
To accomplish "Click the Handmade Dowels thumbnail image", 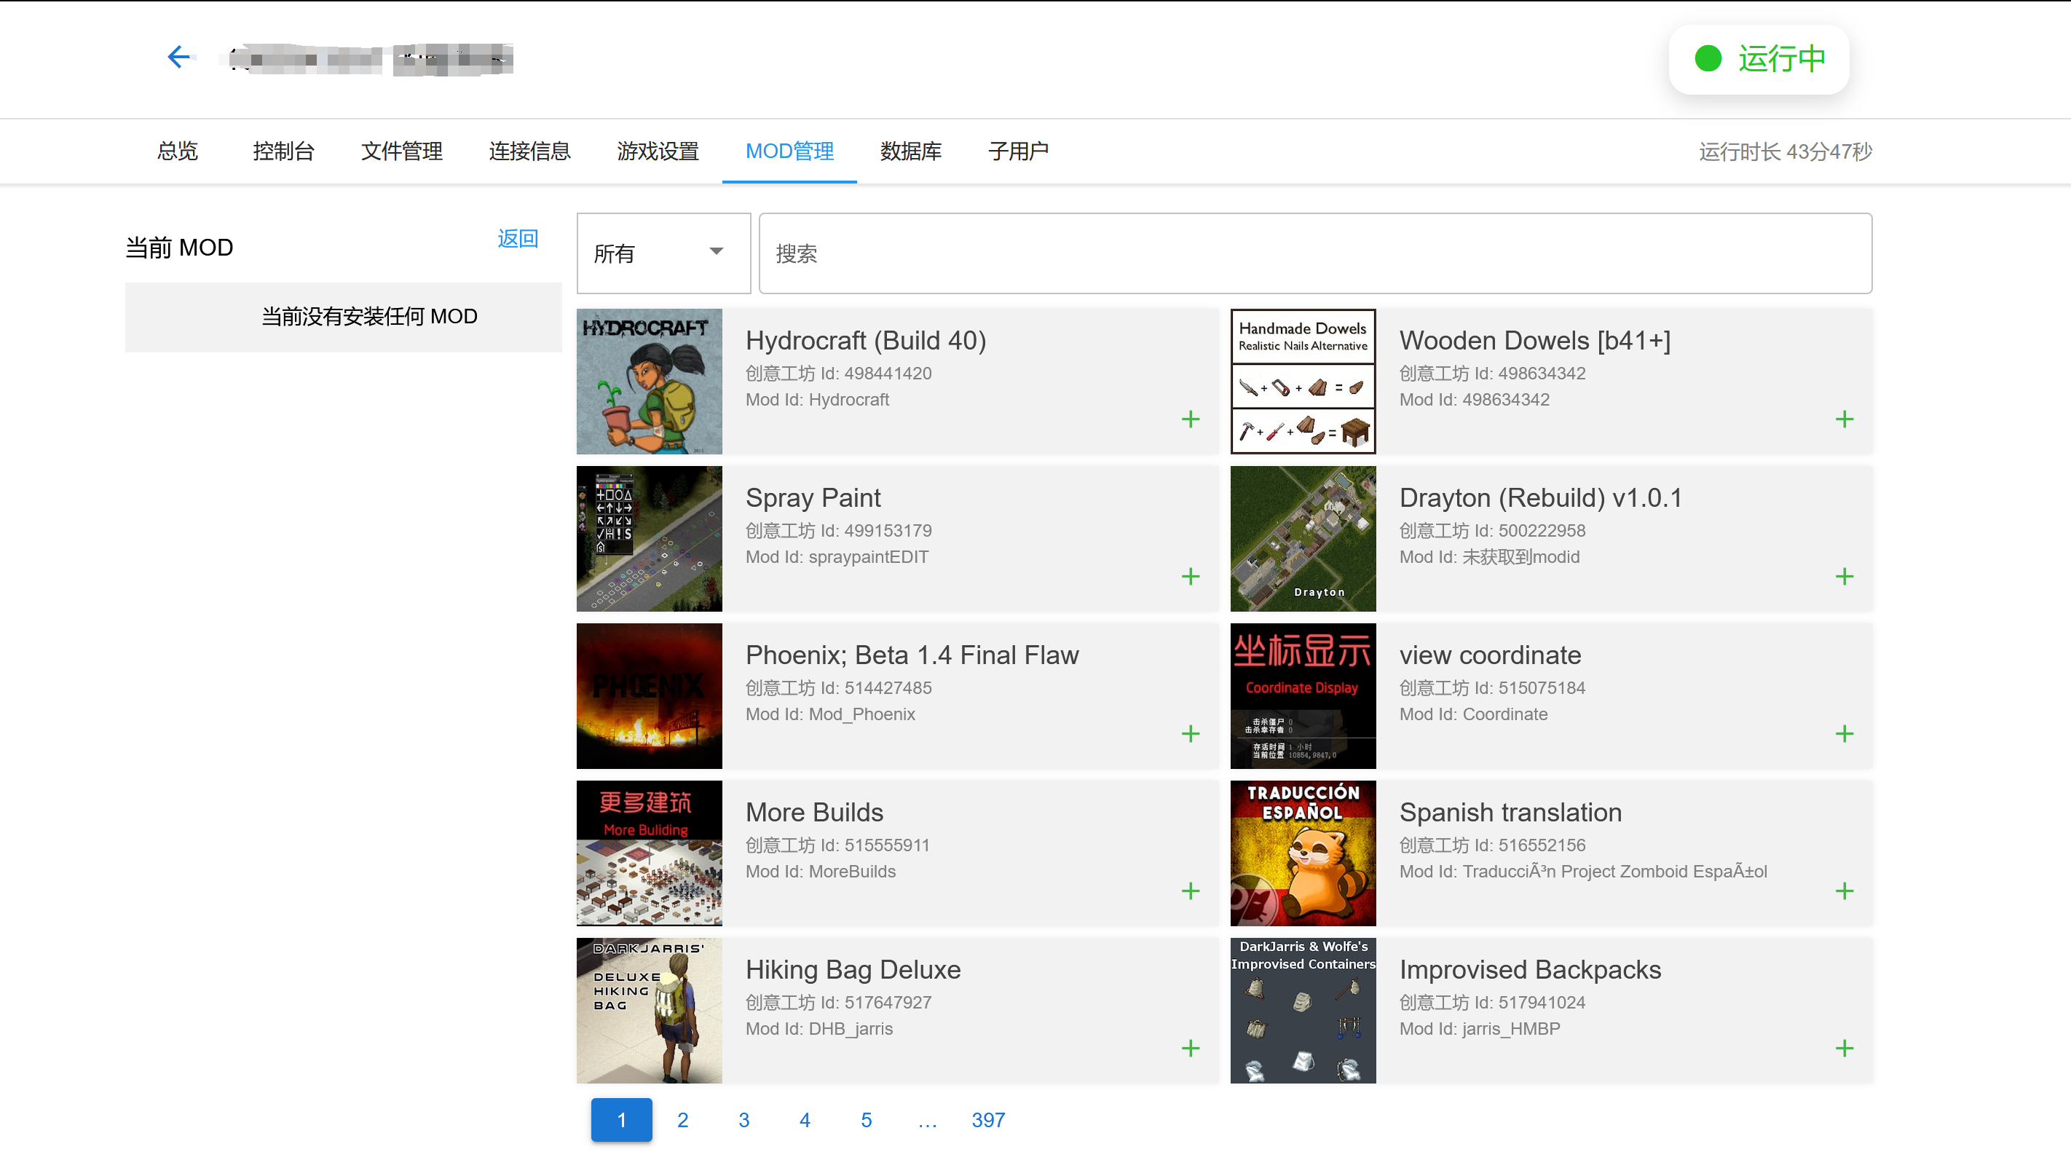I will click(x=1303, y=382).
